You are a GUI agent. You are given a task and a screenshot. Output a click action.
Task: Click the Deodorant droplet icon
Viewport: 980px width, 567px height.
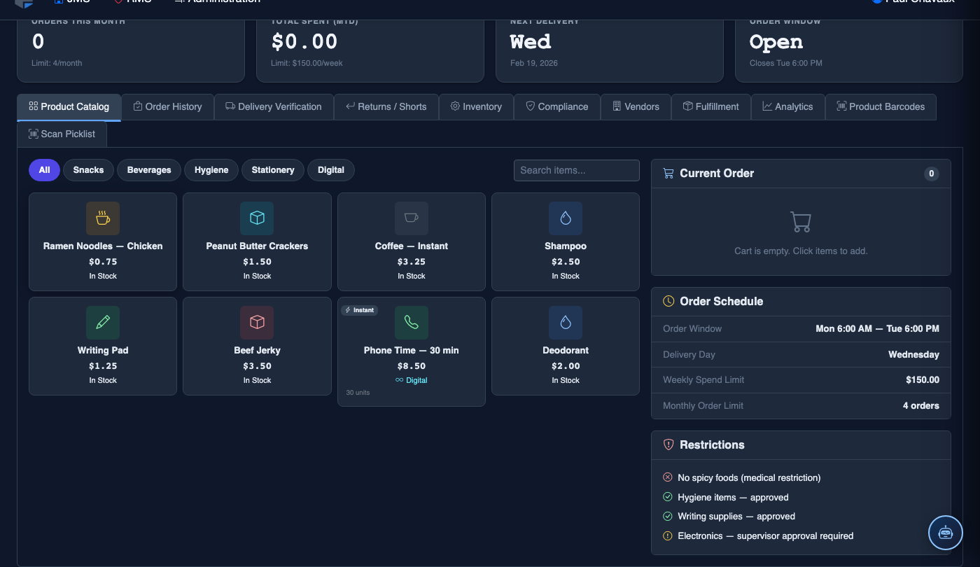click(x=566, y=323)
